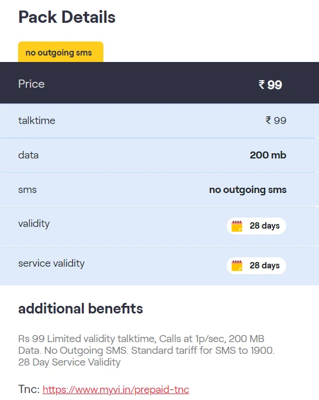Select the yellow no outgoing sms tag
Screen dimensions: 319x400
(x=61, y=52)
